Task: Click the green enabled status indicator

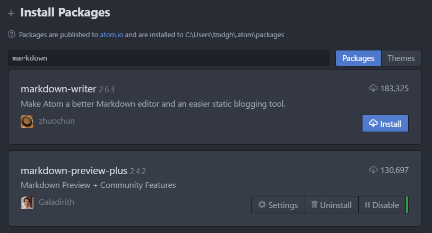Action: tap(407, 205)
